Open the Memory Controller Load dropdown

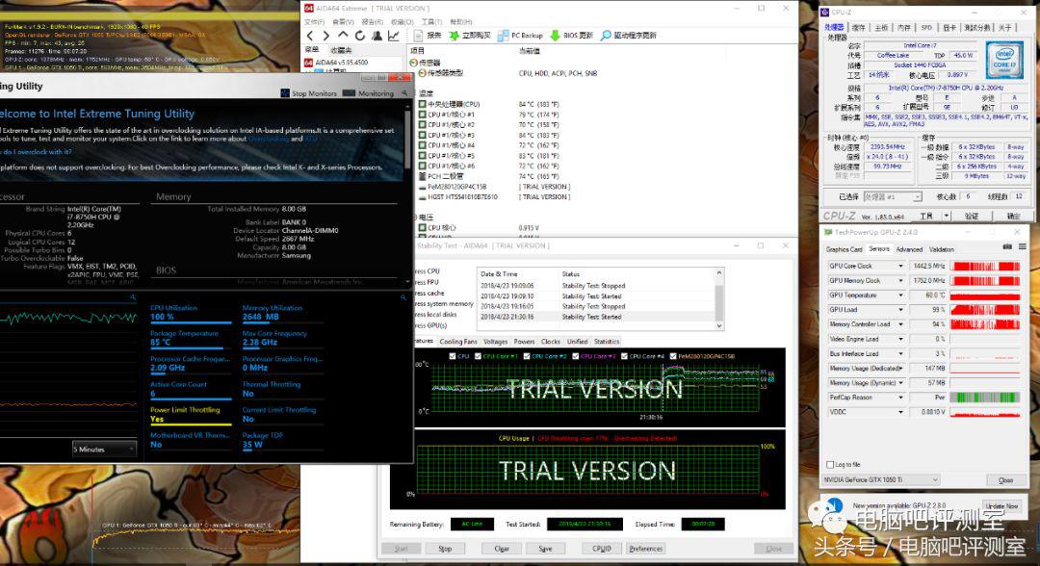coord(900,324)
